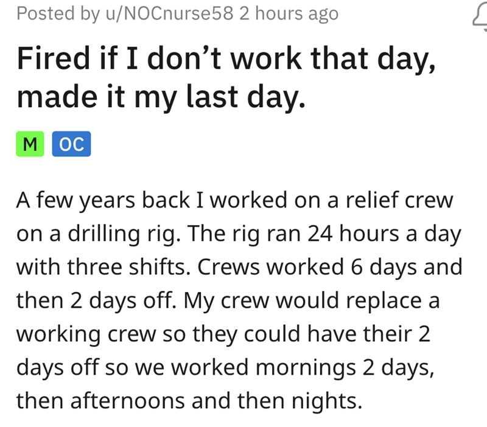
Task: Click the green M flair tag
Action: (x=30, y=144)
